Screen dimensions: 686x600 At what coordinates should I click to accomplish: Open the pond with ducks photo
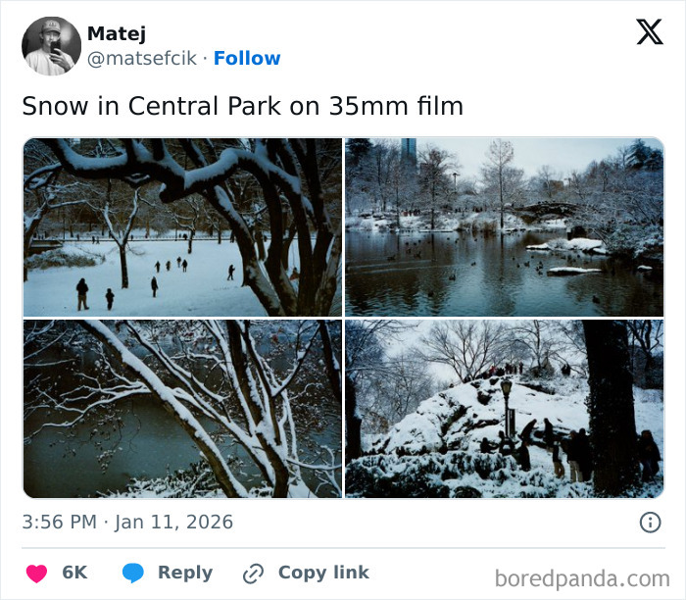(504, 227)
